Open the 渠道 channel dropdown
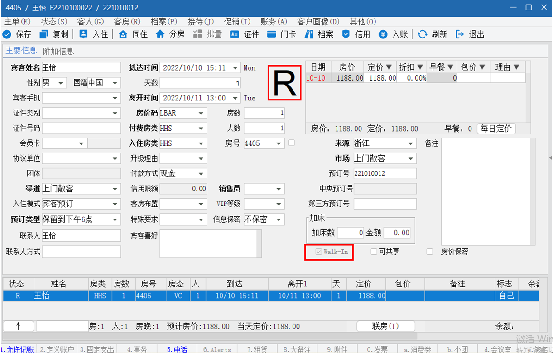The width and height of the screenshot is (553, 353). 115,189
